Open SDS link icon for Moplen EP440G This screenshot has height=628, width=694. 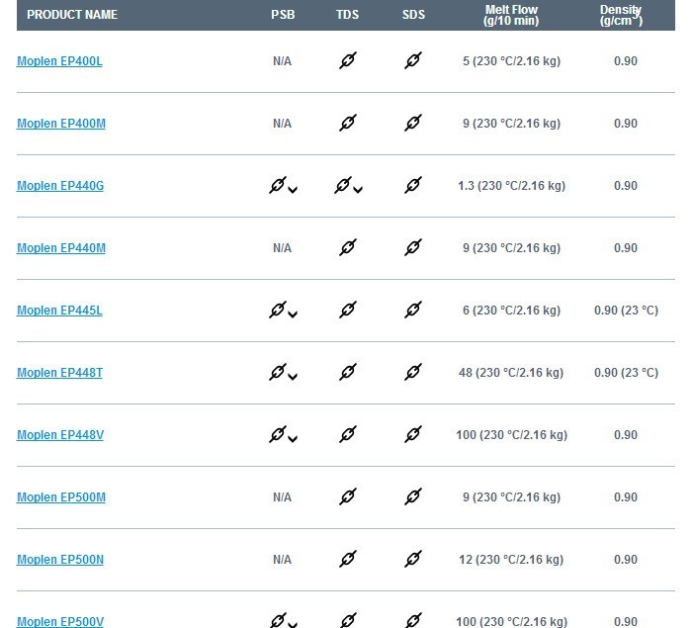pos(413,185)
